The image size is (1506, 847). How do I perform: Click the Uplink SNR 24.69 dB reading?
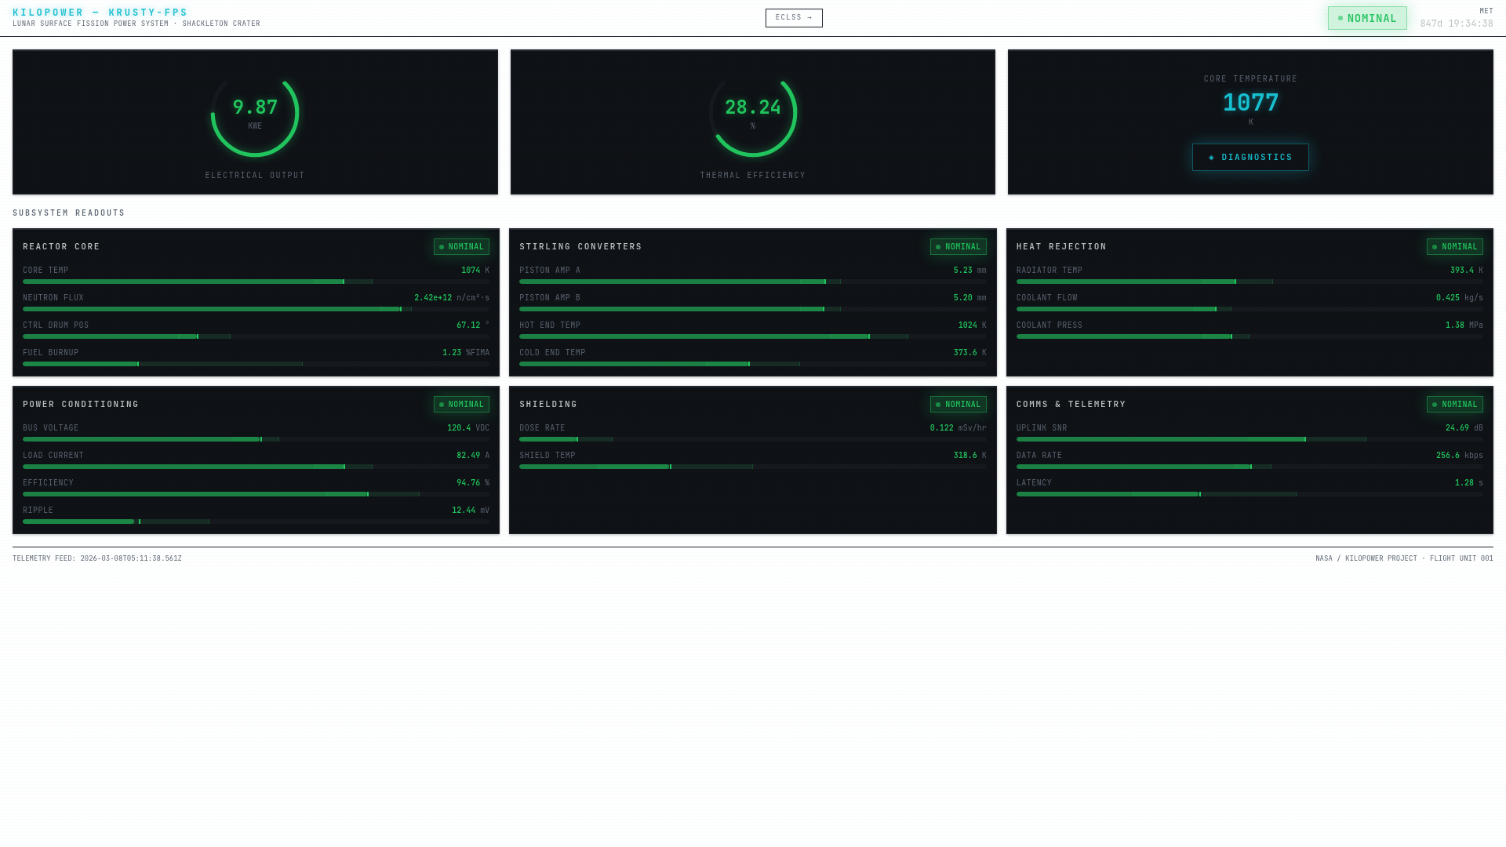coord(1464,428)
